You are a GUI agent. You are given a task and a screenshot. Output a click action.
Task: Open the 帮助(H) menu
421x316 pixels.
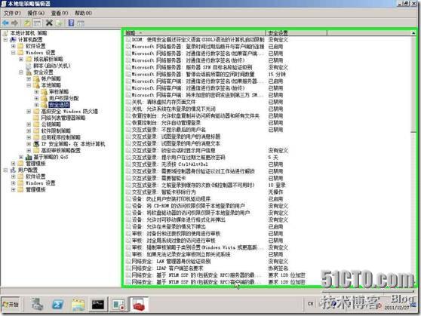point(83,13)
